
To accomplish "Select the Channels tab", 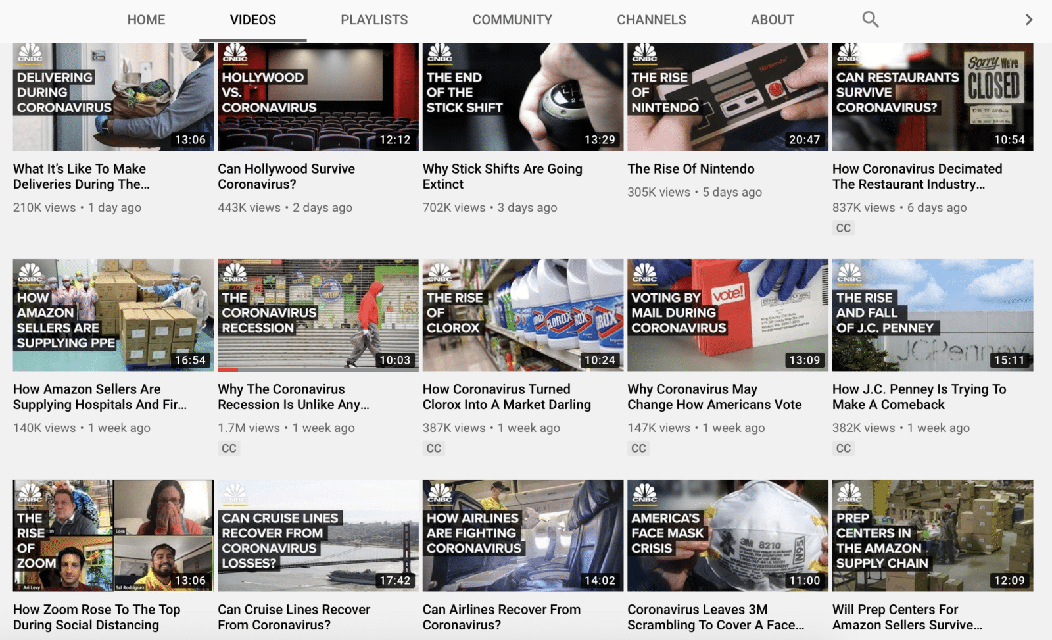I will click(x=651, y=20).
